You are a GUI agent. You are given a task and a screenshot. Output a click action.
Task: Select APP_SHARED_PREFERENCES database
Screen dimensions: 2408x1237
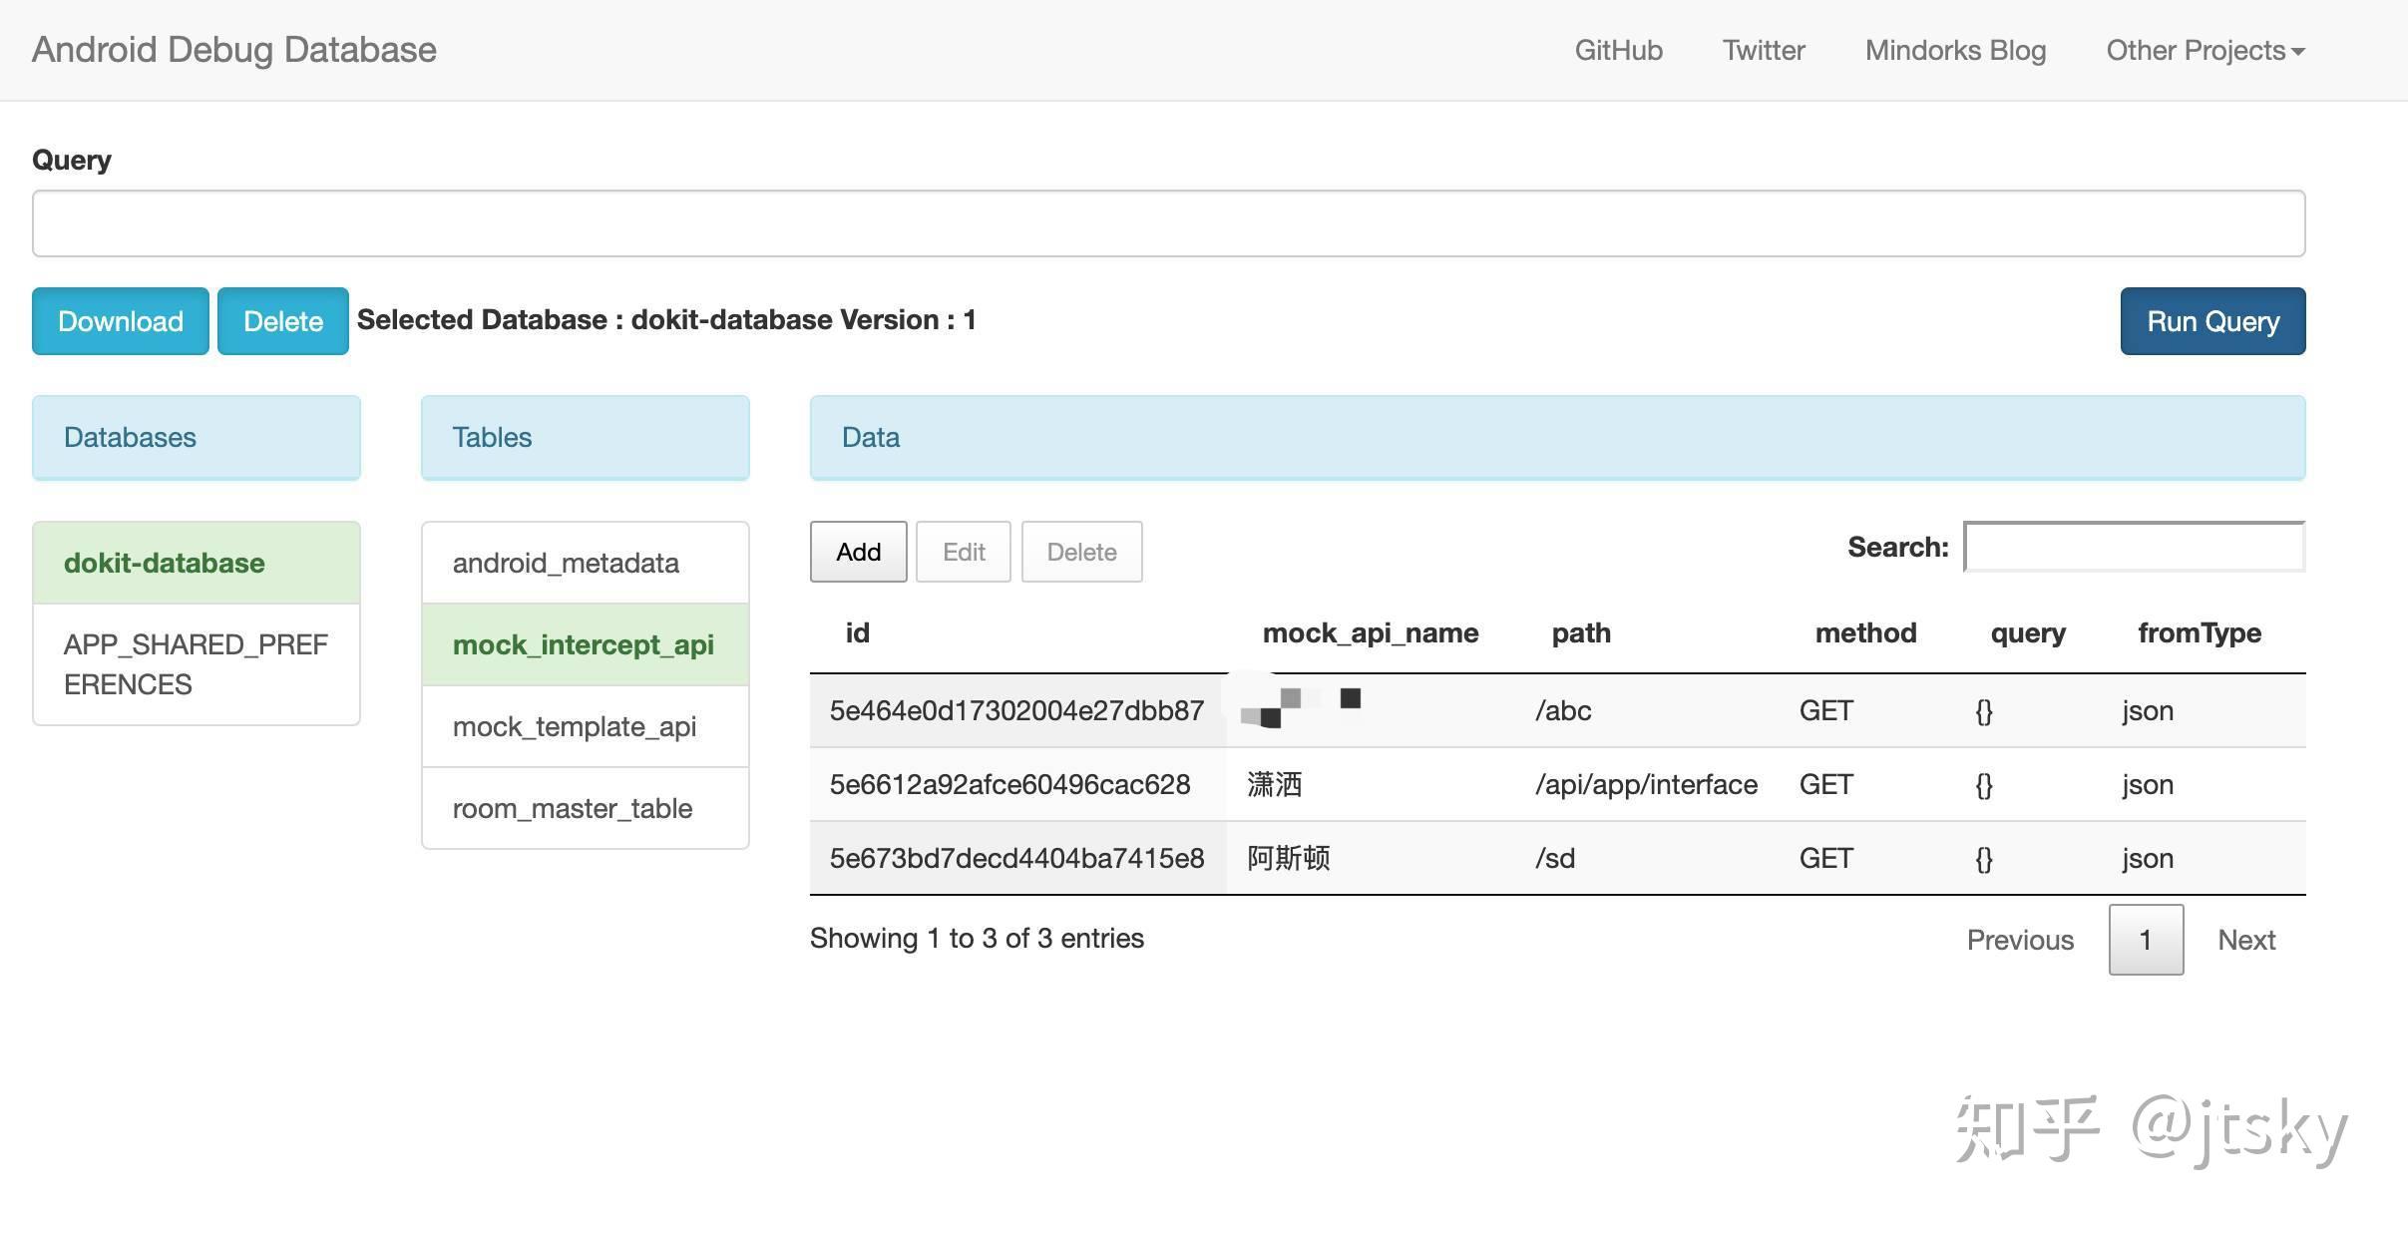tap(196, 664)
